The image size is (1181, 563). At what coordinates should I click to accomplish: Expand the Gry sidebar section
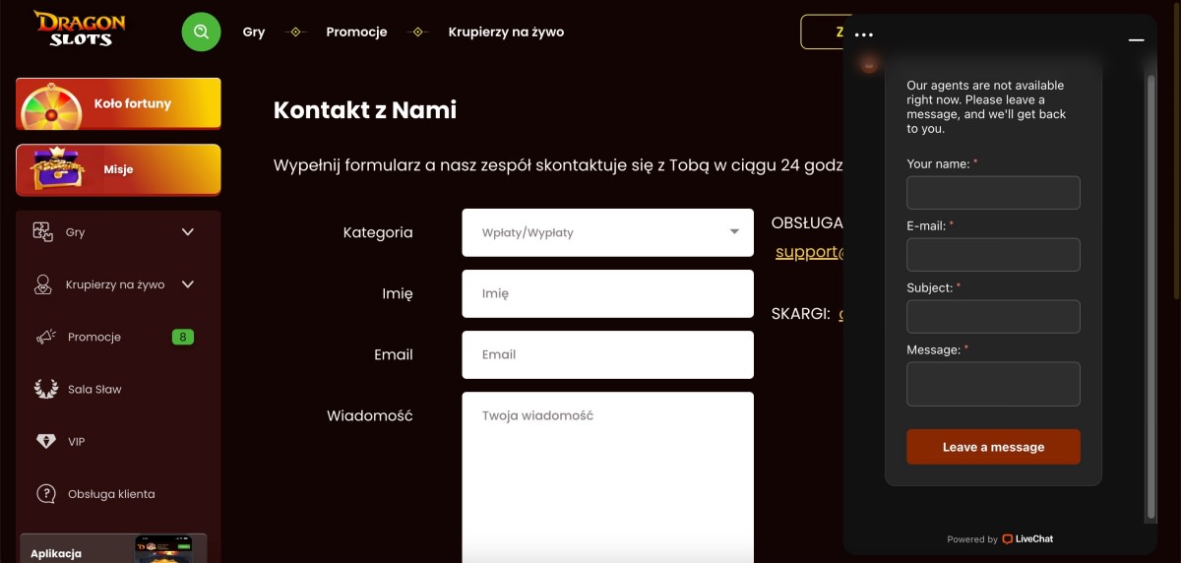(188, 232)
